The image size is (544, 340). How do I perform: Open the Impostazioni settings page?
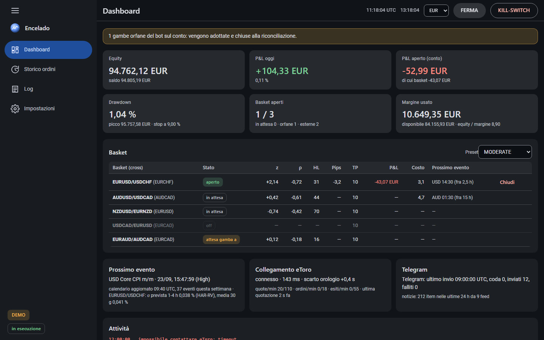tap(48, 109)
